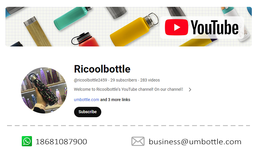Image resolution: width=257 pixels, height=160 pixels.
Task: Select the @ricoolbottle2459 channel handle
Action: [x=91, y=80]
